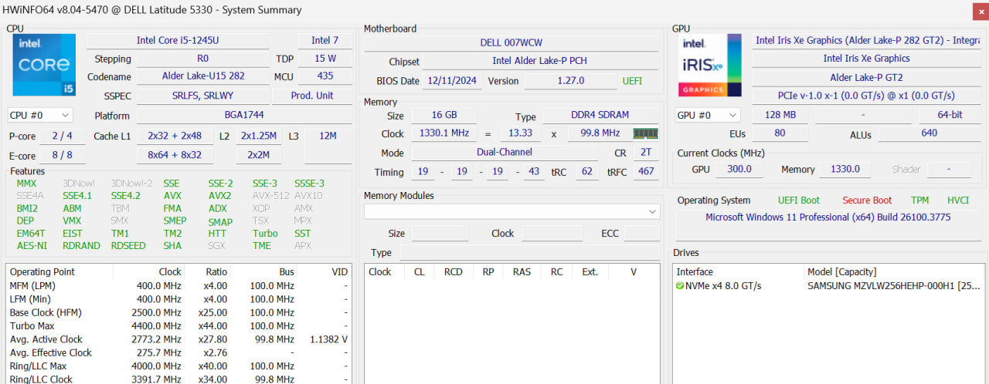Click the Turbo feature indicator
Viewport: 989px width, 384px height.
[265, 234]
